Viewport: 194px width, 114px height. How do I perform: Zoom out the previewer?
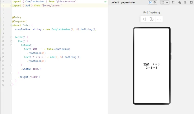pyautogui.click(x=180, y=3)
